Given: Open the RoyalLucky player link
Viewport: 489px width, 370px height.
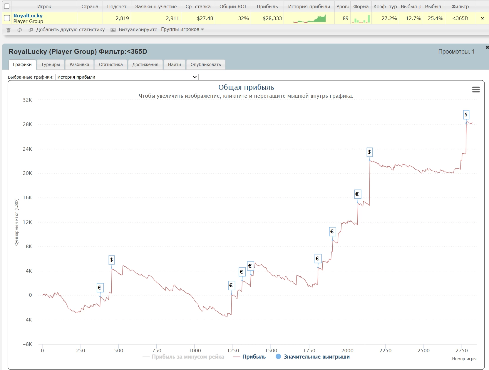Looking at the screenshot, I should [28, 16].
